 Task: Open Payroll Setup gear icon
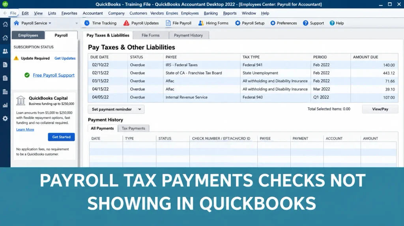[x=238, y=23]
